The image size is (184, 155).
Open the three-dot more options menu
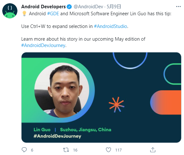click(178, 7)
